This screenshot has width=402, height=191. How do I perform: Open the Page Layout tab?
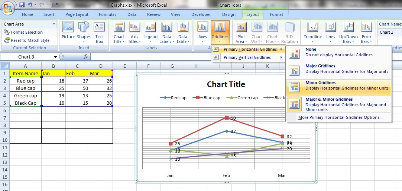click(x=77, y=14)
